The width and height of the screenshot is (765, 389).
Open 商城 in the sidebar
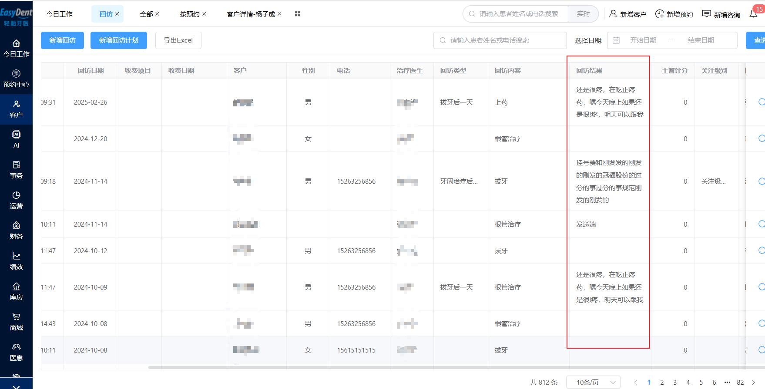[x=16, y=322]
